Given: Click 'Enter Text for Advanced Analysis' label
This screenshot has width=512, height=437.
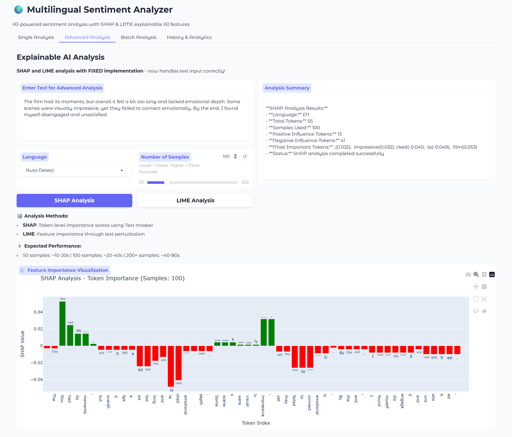Looking at the screenshot, I should pos(62,88).
